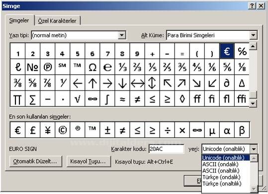268x194 pixels.
Task: Choose the service mark SM symbol
Action: tap(62, 67)
